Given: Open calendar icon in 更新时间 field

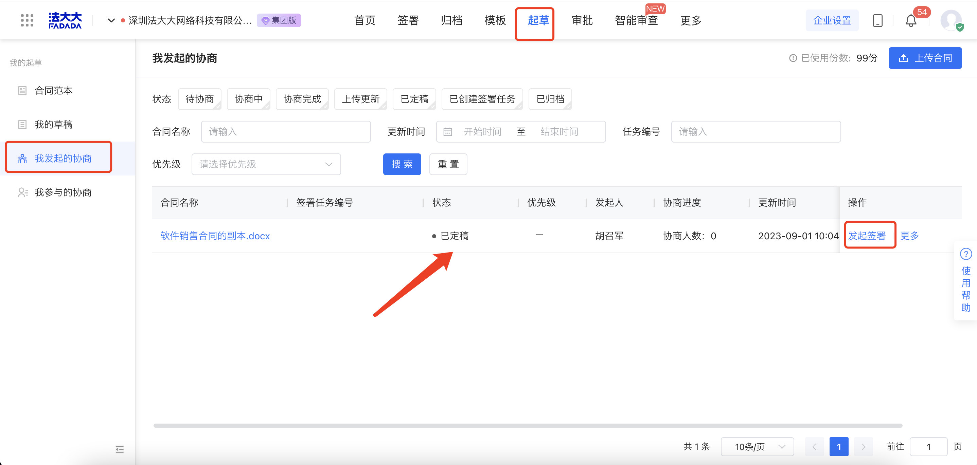Looking at the screenshot, I should click(447, 131).
